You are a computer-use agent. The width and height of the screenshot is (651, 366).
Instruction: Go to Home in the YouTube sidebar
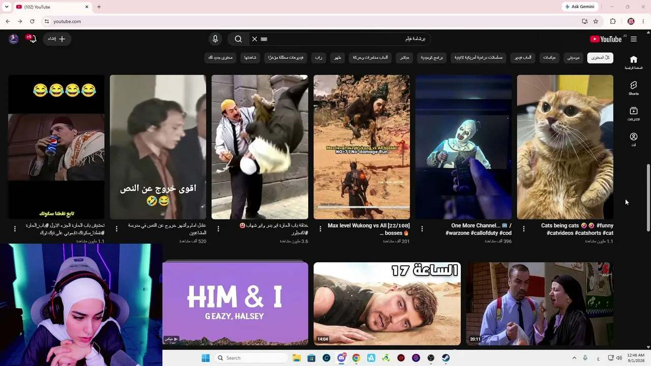(x=634, y=63)
